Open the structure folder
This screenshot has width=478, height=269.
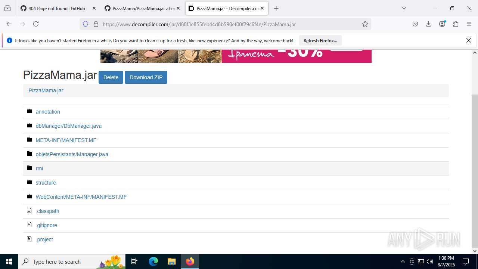46,183
